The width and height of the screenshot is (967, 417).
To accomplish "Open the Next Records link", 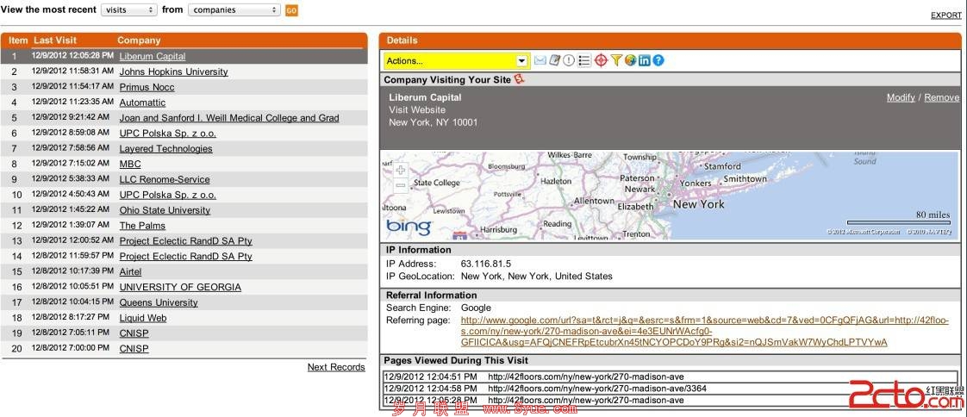I will [x=336, y=367].
